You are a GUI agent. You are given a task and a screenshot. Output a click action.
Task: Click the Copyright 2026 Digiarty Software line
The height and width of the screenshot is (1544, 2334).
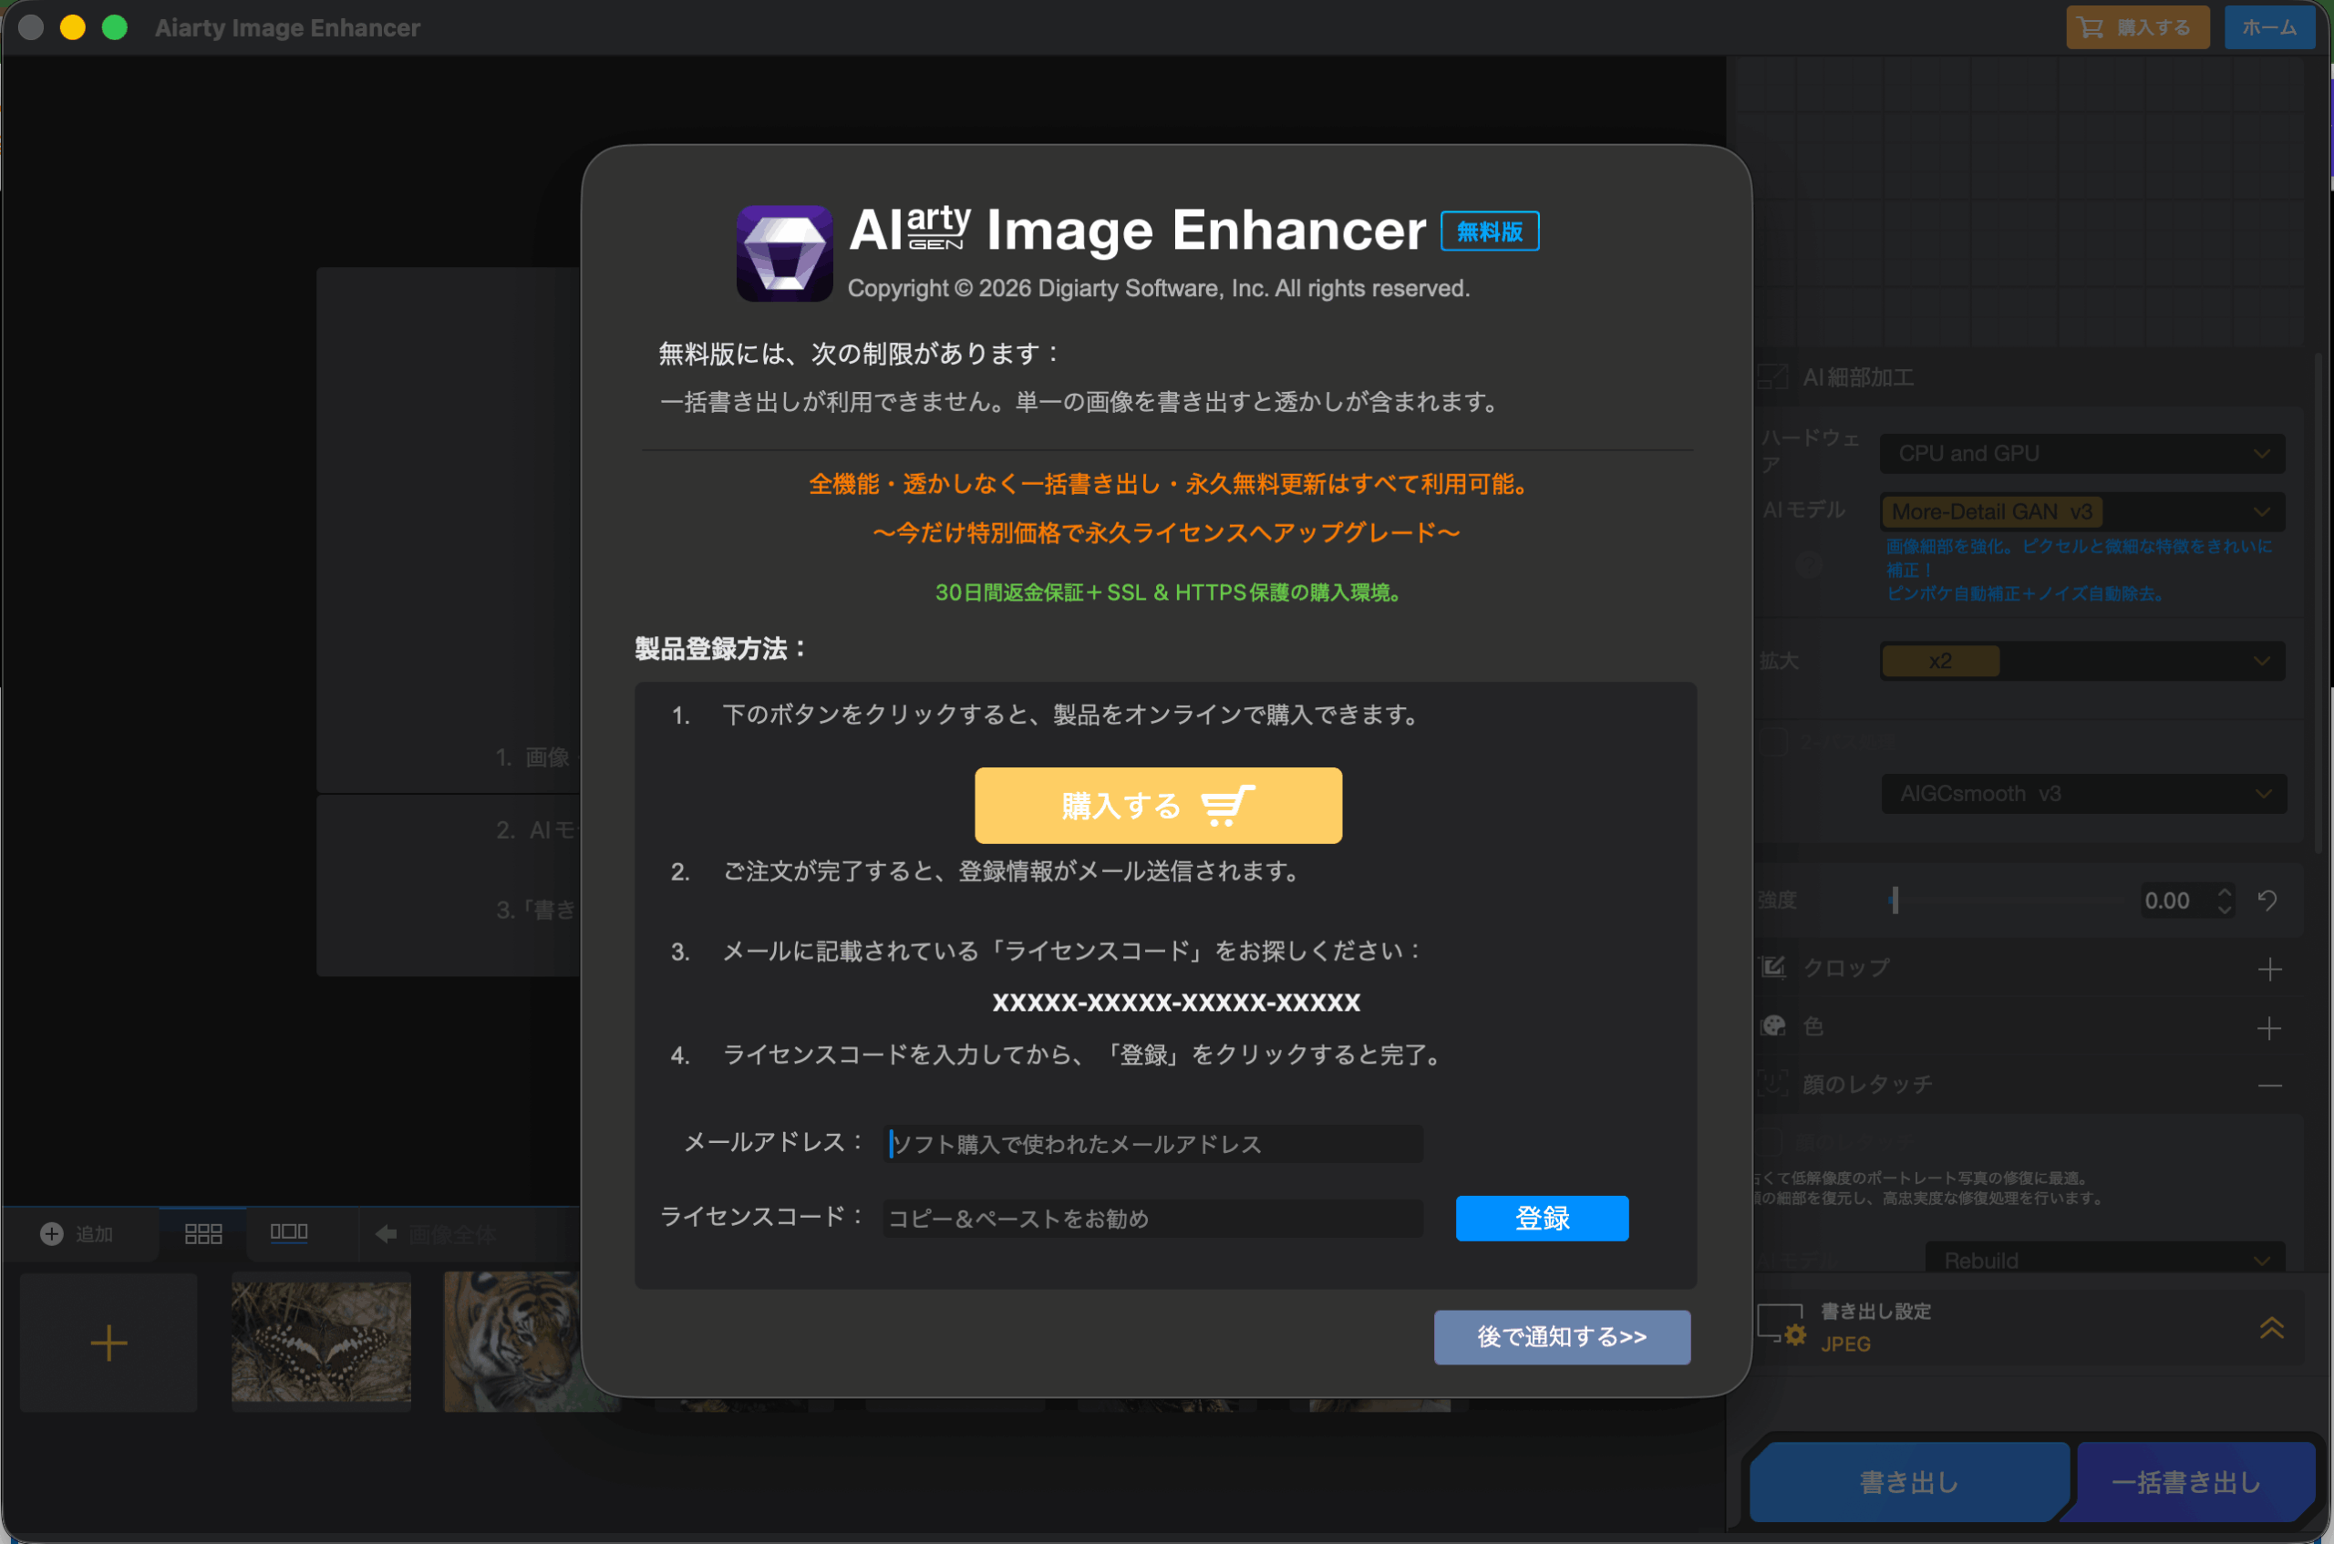[1158, 289]
